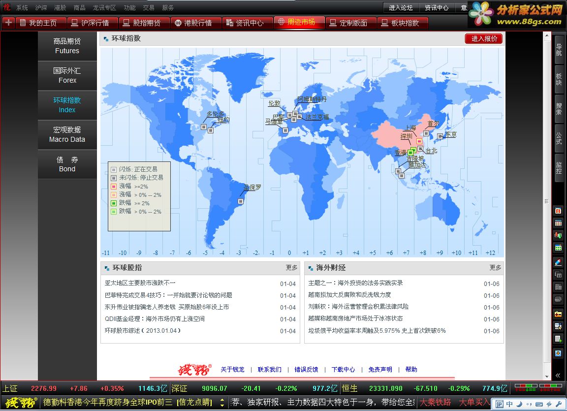Open the footer link 关于钱龙
567x411 pixels.
click(232, 370)
